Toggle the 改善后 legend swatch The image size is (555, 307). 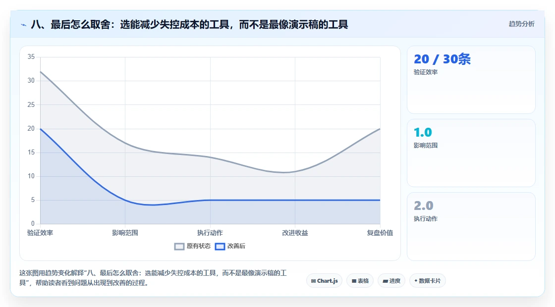(x=220, y=247)
